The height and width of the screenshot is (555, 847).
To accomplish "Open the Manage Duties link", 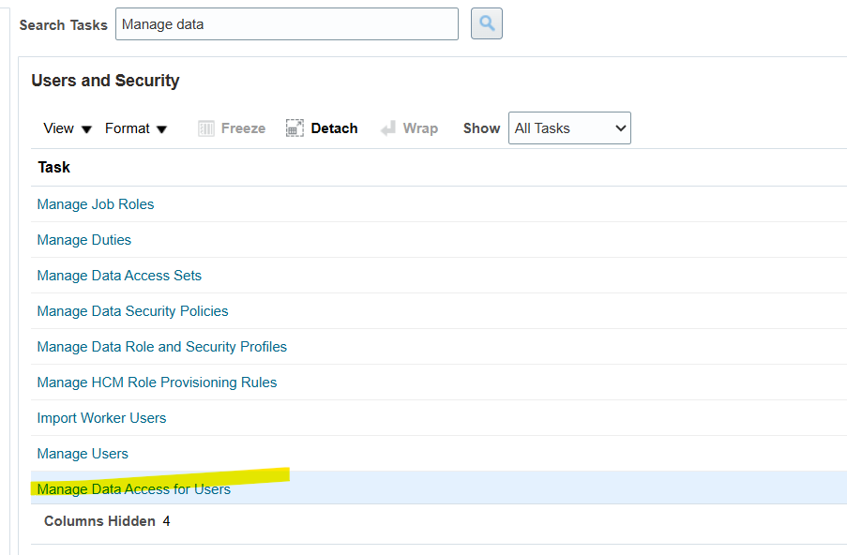I will tap(84, 240).
